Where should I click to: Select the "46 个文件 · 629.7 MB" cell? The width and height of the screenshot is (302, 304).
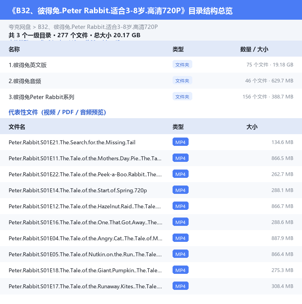click(x=269, y=81)
